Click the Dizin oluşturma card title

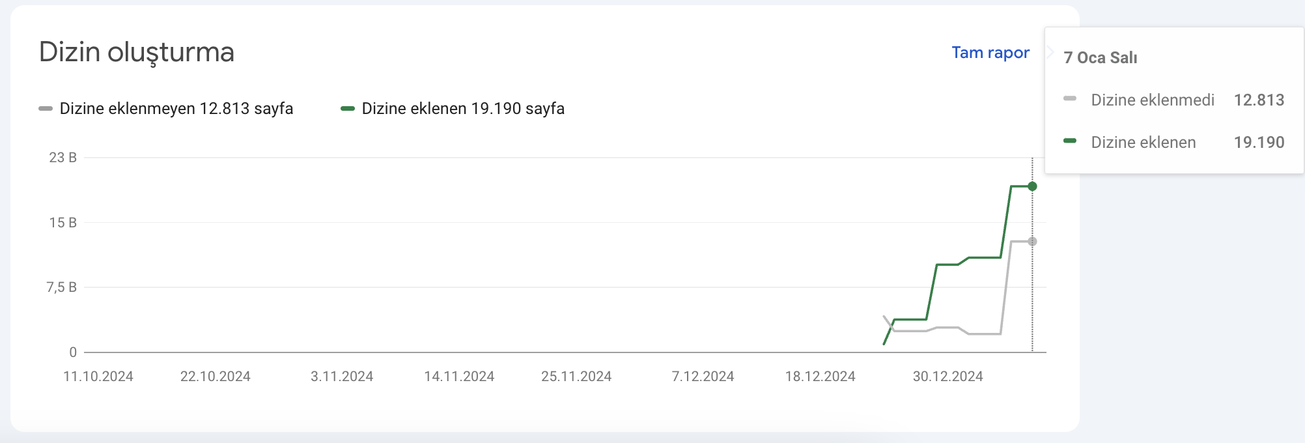click(137, 52)
